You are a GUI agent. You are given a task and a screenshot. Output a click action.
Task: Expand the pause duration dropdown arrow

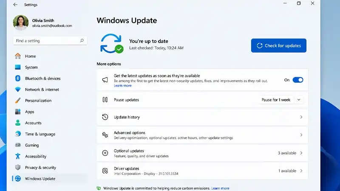(299, 100)
